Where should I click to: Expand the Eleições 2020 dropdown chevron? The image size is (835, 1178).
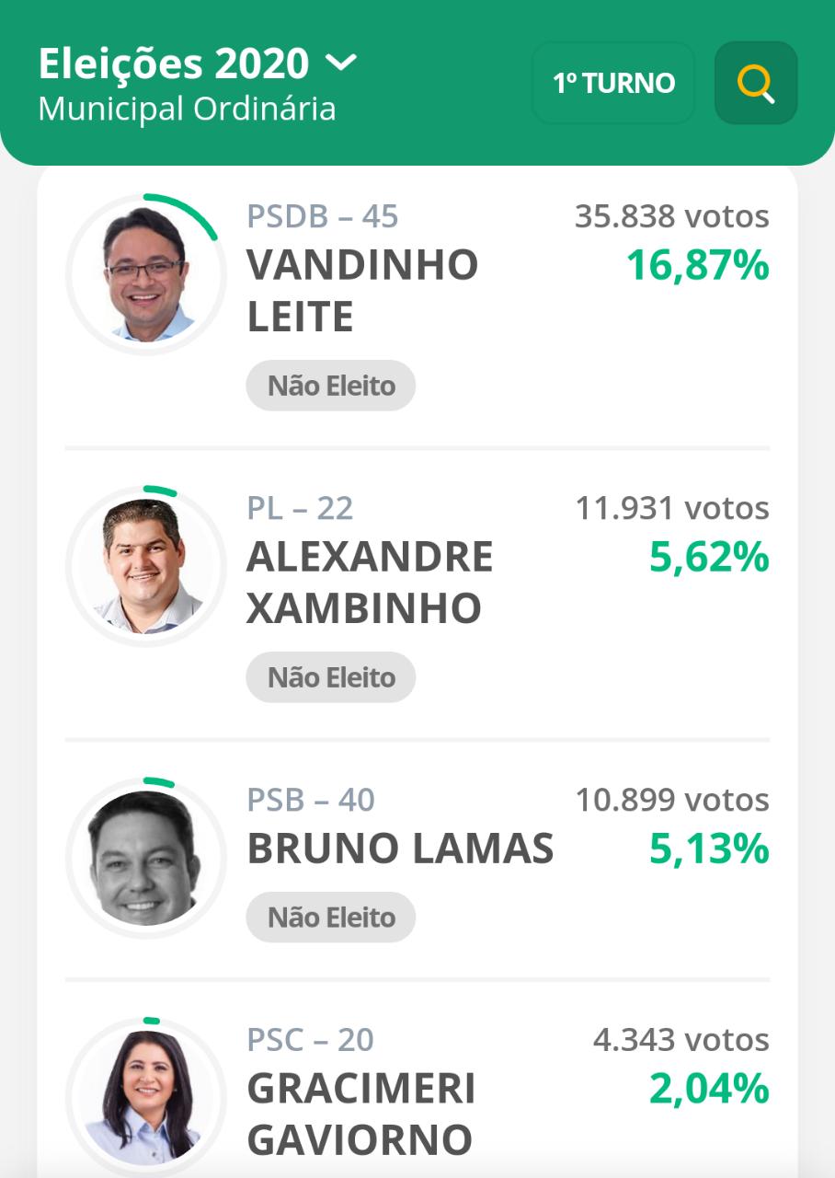[x=340, y=64]
